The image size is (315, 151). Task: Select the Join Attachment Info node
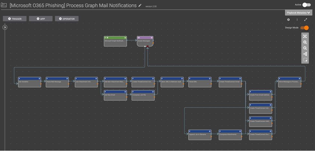86,82
